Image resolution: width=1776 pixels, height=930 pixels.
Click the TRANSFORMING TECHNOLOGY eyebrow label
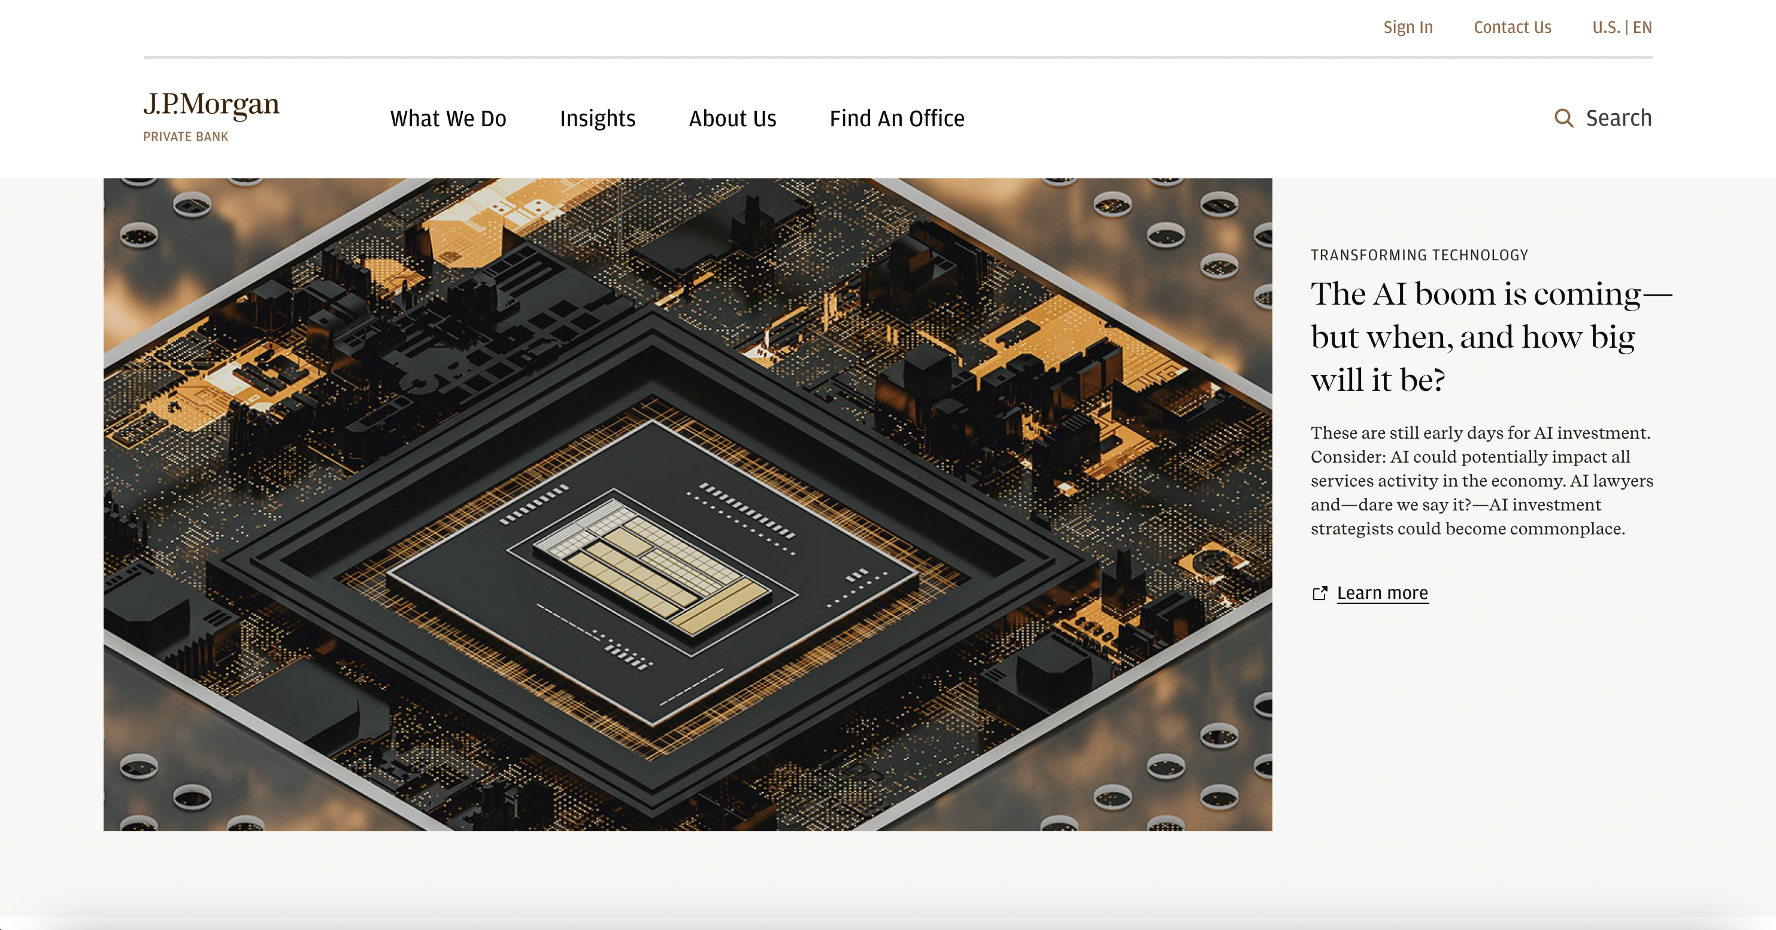coord(1419,254)
